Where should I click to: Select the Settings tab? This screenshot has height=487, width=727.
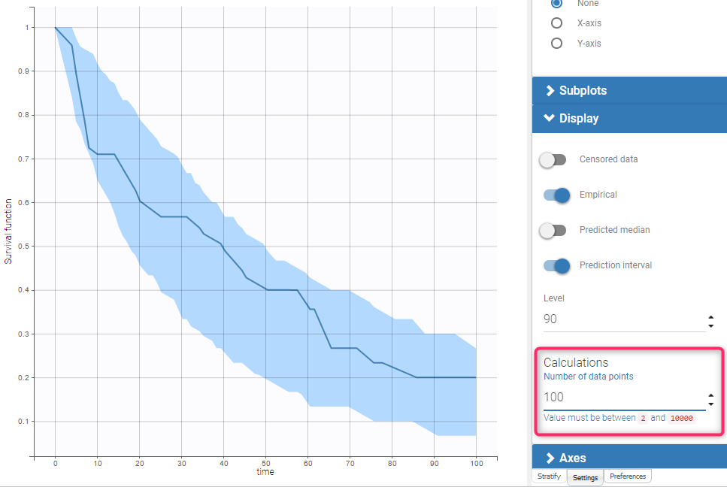pyautogui.click(x=585, y=476)
